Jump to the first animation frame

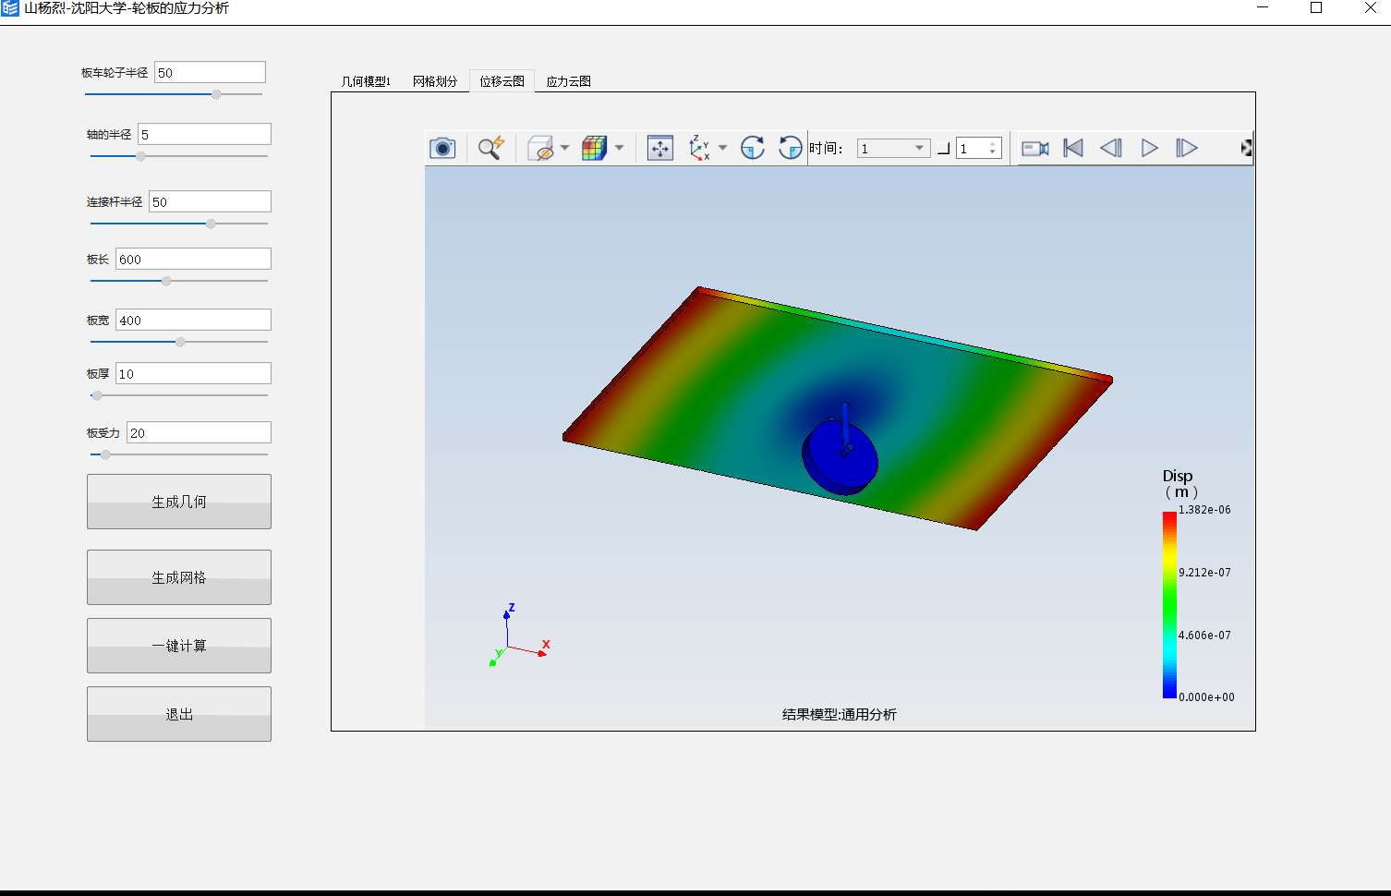(1073, 148)
